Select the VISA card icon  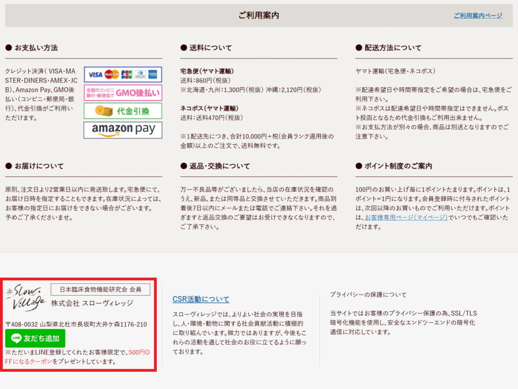(95, 74)
